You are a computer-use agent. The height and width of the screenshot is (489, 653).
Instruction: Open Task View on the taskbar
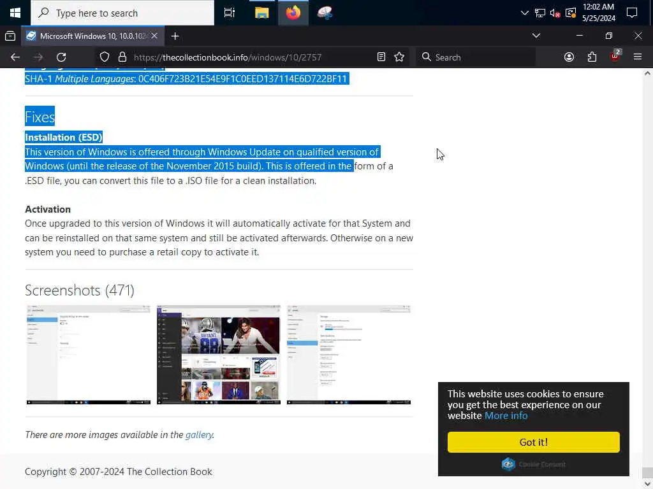click(230, 13)
